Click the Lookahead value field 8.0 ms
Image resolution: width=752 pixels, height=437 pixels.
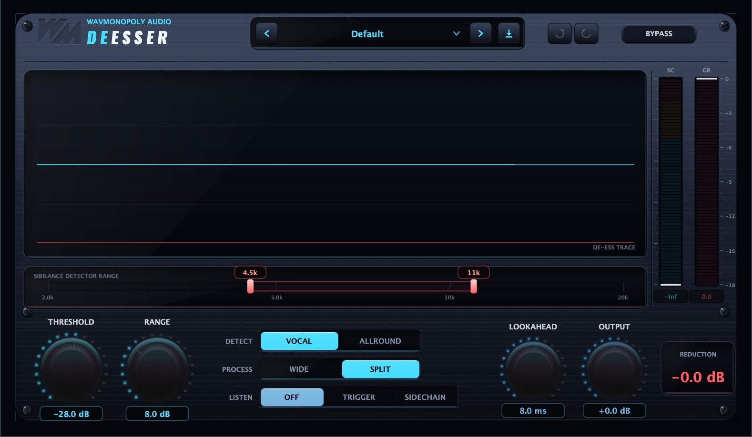tap(533, 410)
